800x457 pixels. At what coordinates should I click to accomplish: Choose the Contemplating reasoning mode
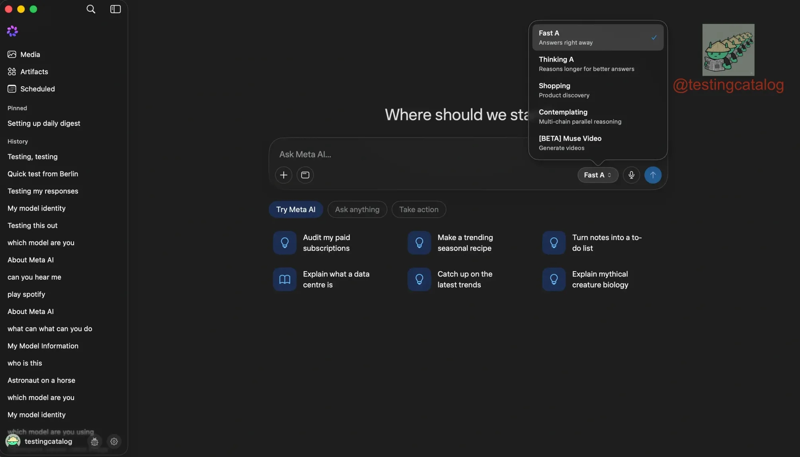598,117
